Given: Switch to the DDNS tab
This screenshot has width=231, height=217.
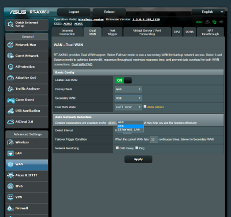Looking at the screenshot, I should pos(189,32).
